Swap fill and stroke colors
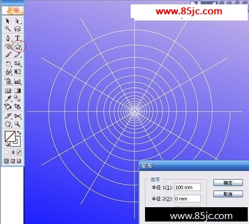Viewport: 249px width, 224px height. coord(19,133)
